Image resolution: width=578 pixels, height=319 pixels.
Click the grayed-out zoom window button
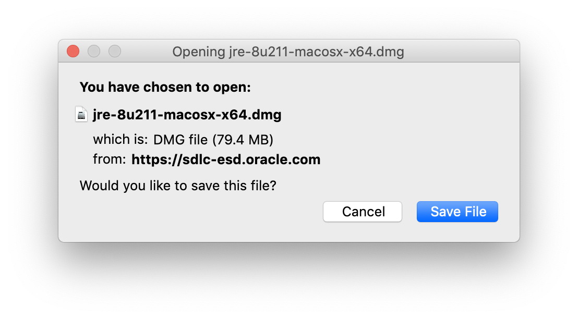click(x=115, y=51)
